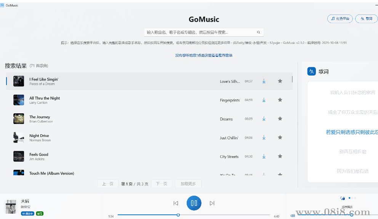The height and width of the screenshot is (219, 378).
Task: Download Night Drive track
Action: 264,138
